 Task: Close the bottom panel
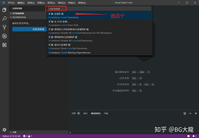196,113
